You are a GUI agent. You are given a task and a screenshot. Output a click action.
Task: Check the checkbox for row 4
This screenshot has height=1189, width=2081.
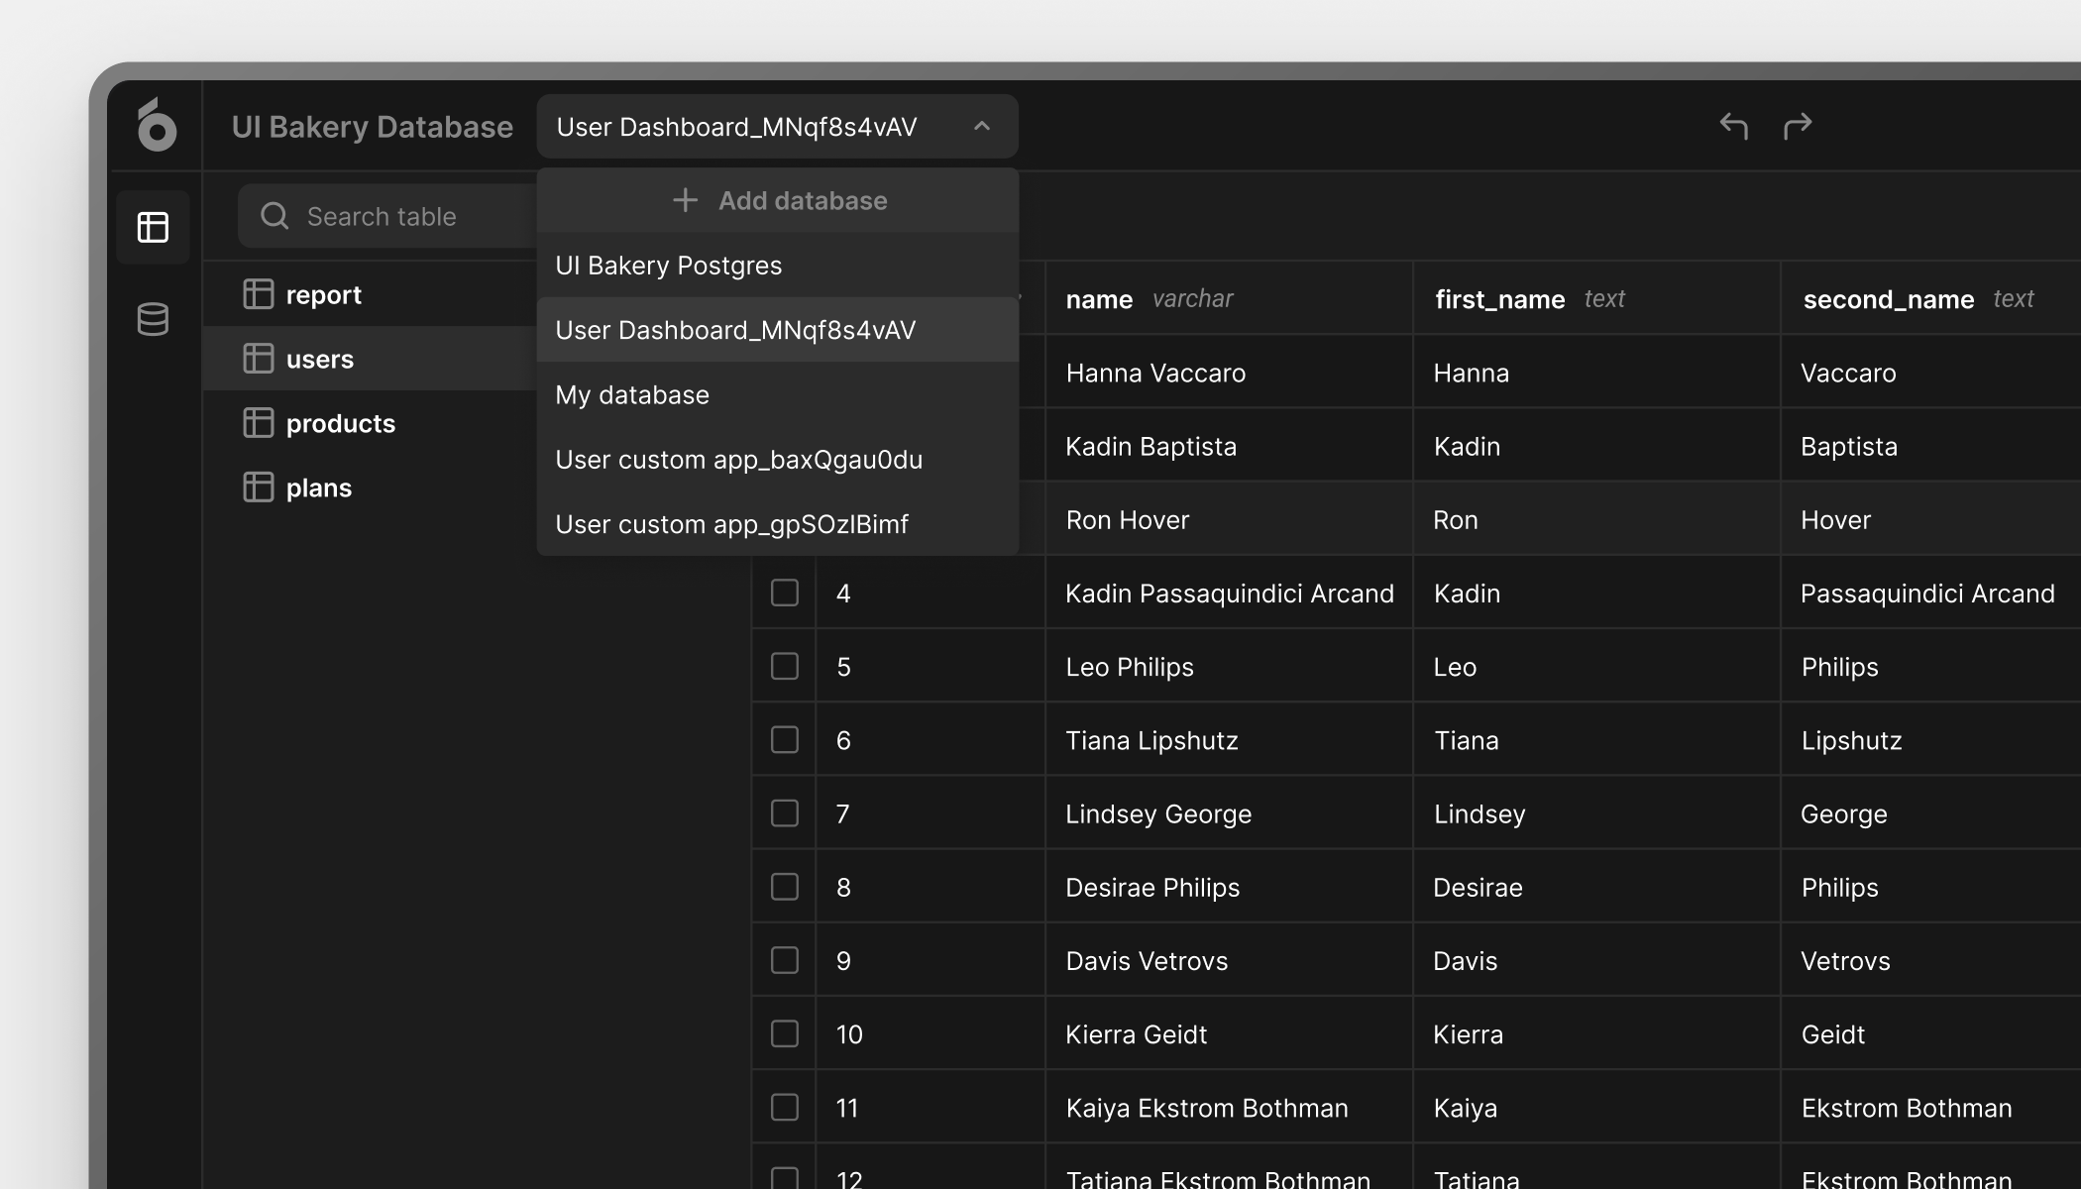tap(785, 593)
